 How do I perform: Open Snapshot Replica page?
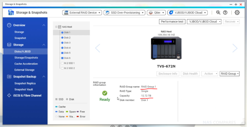coord(25,83)
